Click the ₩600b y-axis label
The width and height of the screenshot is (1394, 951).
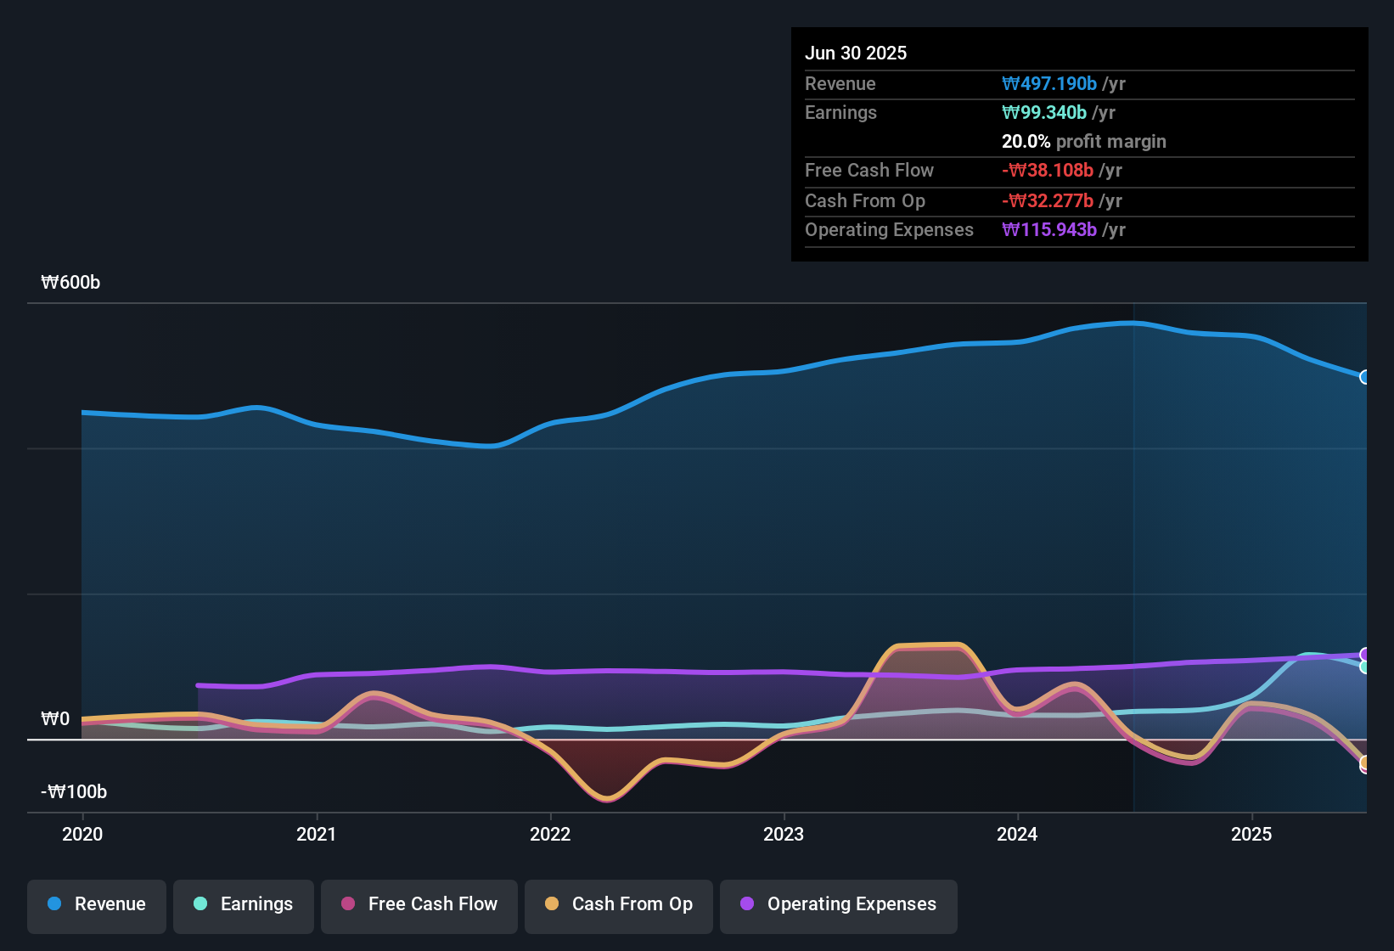point(70,283)
